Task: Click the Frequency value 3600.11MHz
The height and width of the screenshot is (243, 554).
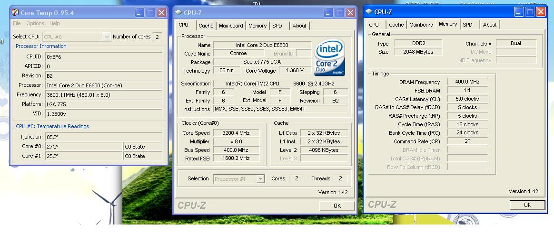Action: [104, 95]
